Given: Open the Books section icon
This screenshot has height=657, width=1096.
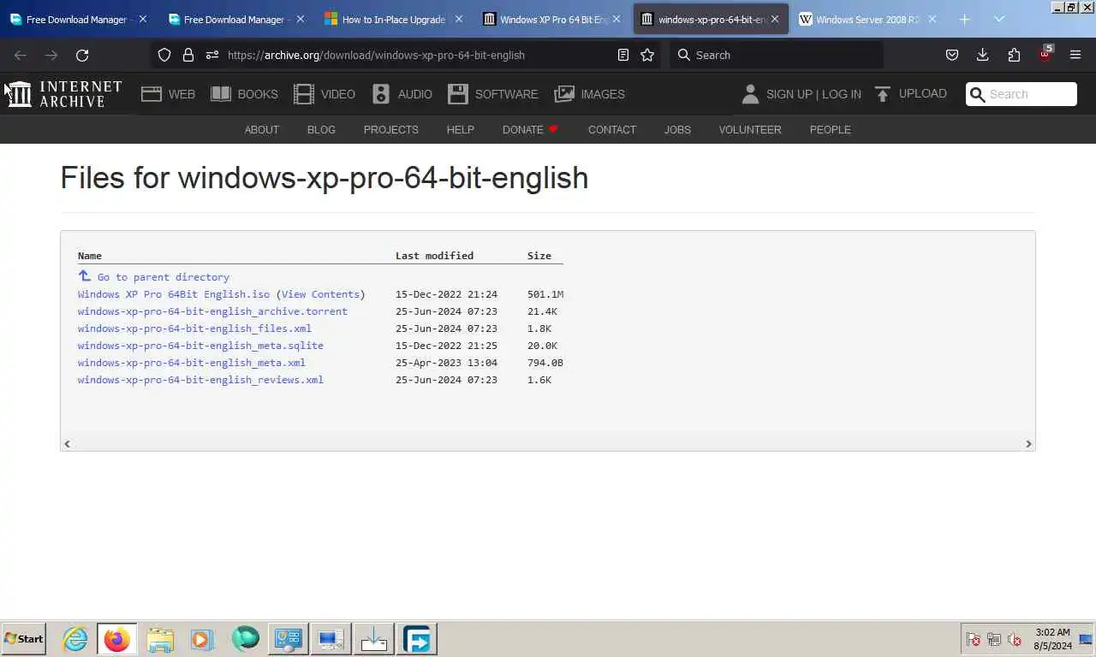Looking at the screenshot, I should pos(221,94).
